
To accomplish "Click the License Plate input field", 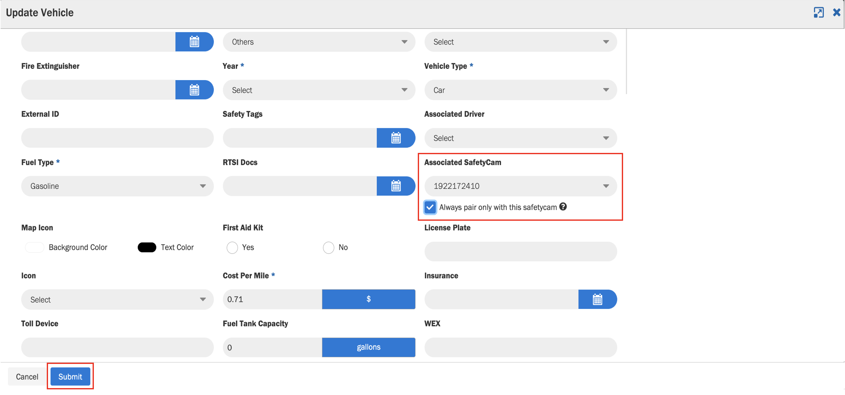I will [x=520, y=251].
